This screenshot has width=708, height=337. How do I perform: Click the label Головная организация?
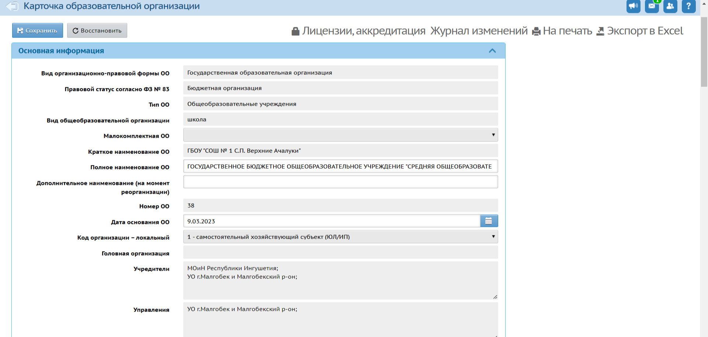coord(135,253)
